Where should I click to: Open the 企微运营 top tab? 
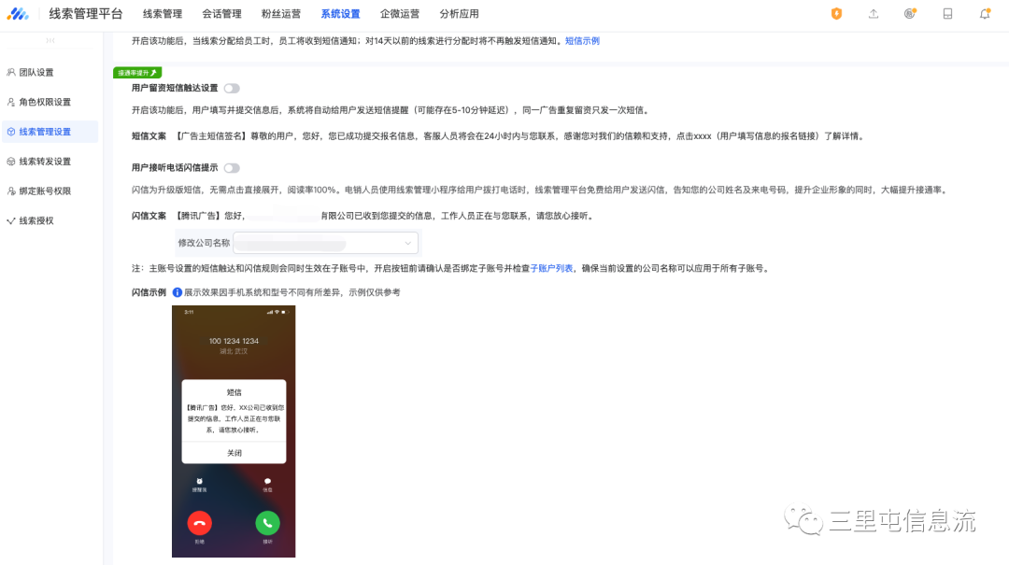(400, 14)
